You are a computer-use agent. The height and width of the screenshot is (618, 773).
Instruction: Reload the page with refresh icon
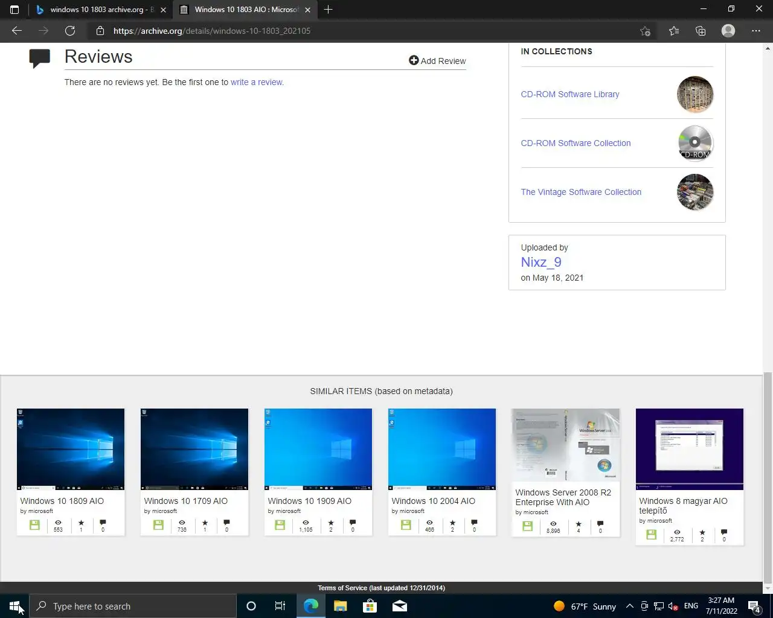click(x=70, y=31)
